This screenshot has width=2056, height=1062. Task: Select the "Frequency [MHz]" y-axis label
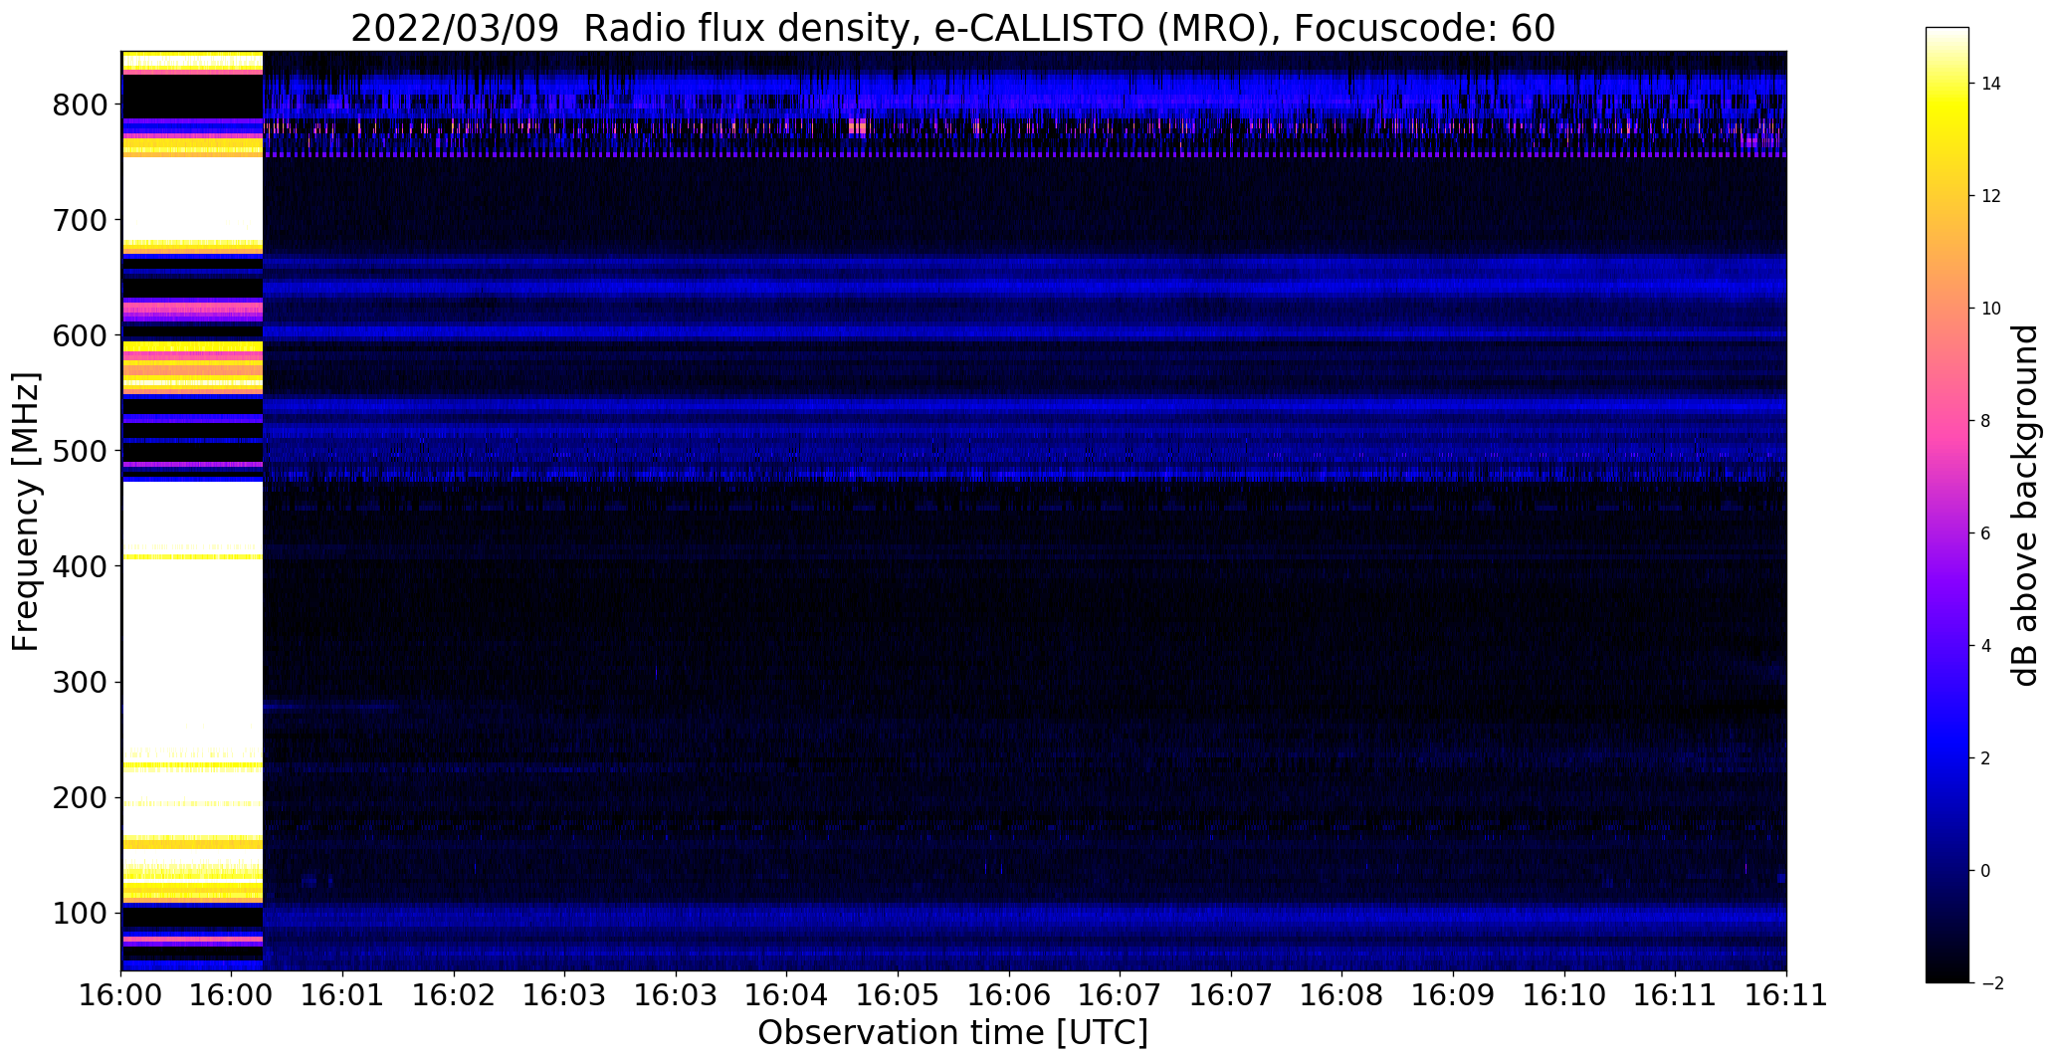[x=27, y=512]
